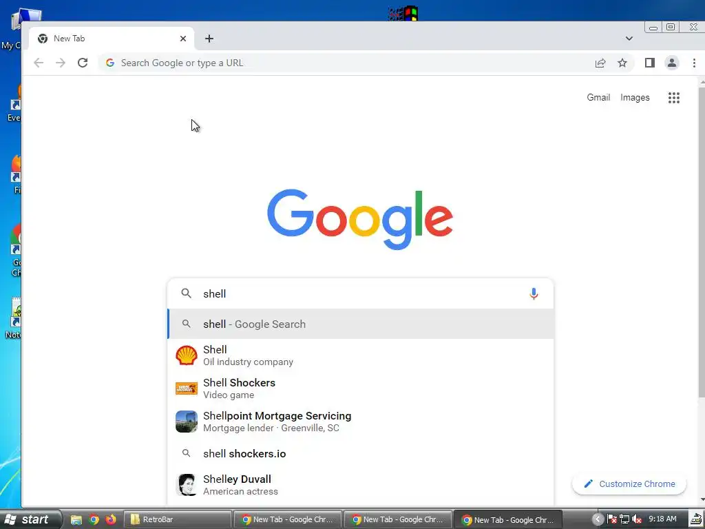
Task: Open Chrome three-dot menu
Action: click(694, 63)
